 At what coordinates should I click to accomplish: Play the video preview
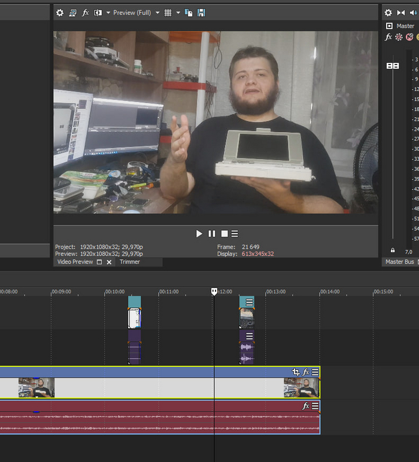pos(199,234)
